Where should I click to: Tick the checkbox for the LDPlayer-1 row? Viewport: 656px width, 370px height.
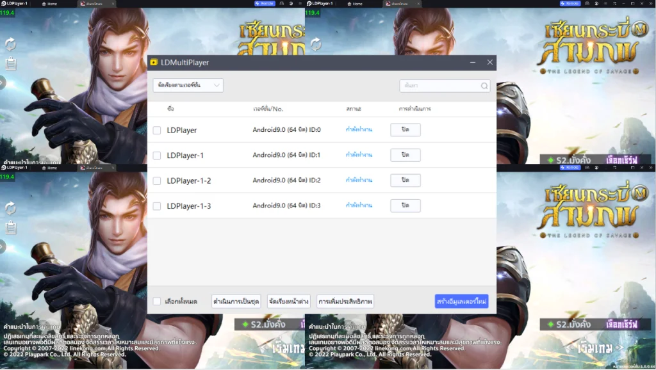point(157,156)
